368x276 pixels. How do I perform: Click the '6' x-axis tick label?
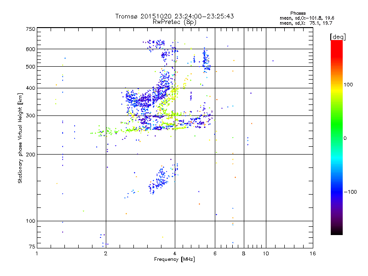[x=215, y=254]
